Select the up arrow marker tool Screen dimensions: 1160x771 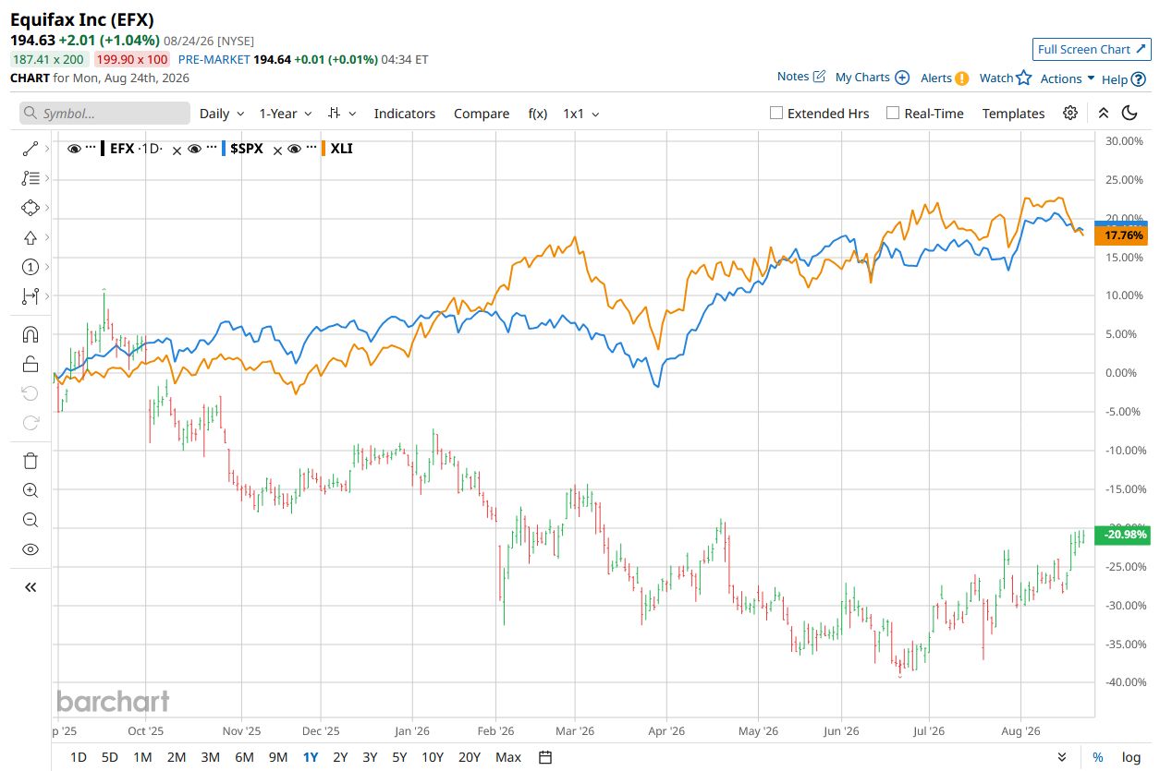pos(30,237)
